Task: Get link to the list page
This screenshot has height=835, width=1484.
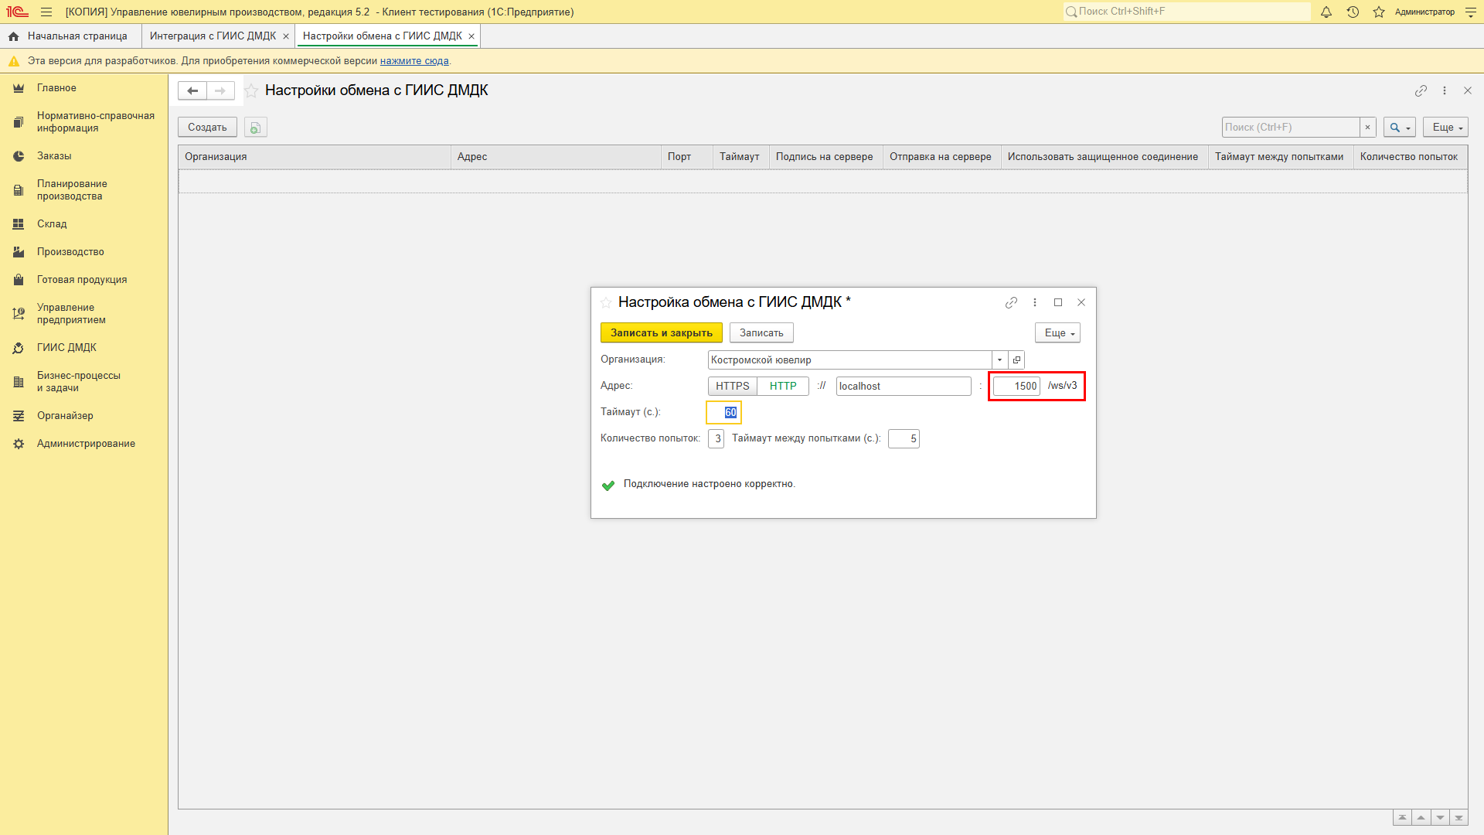Action: coord(1421,90)
